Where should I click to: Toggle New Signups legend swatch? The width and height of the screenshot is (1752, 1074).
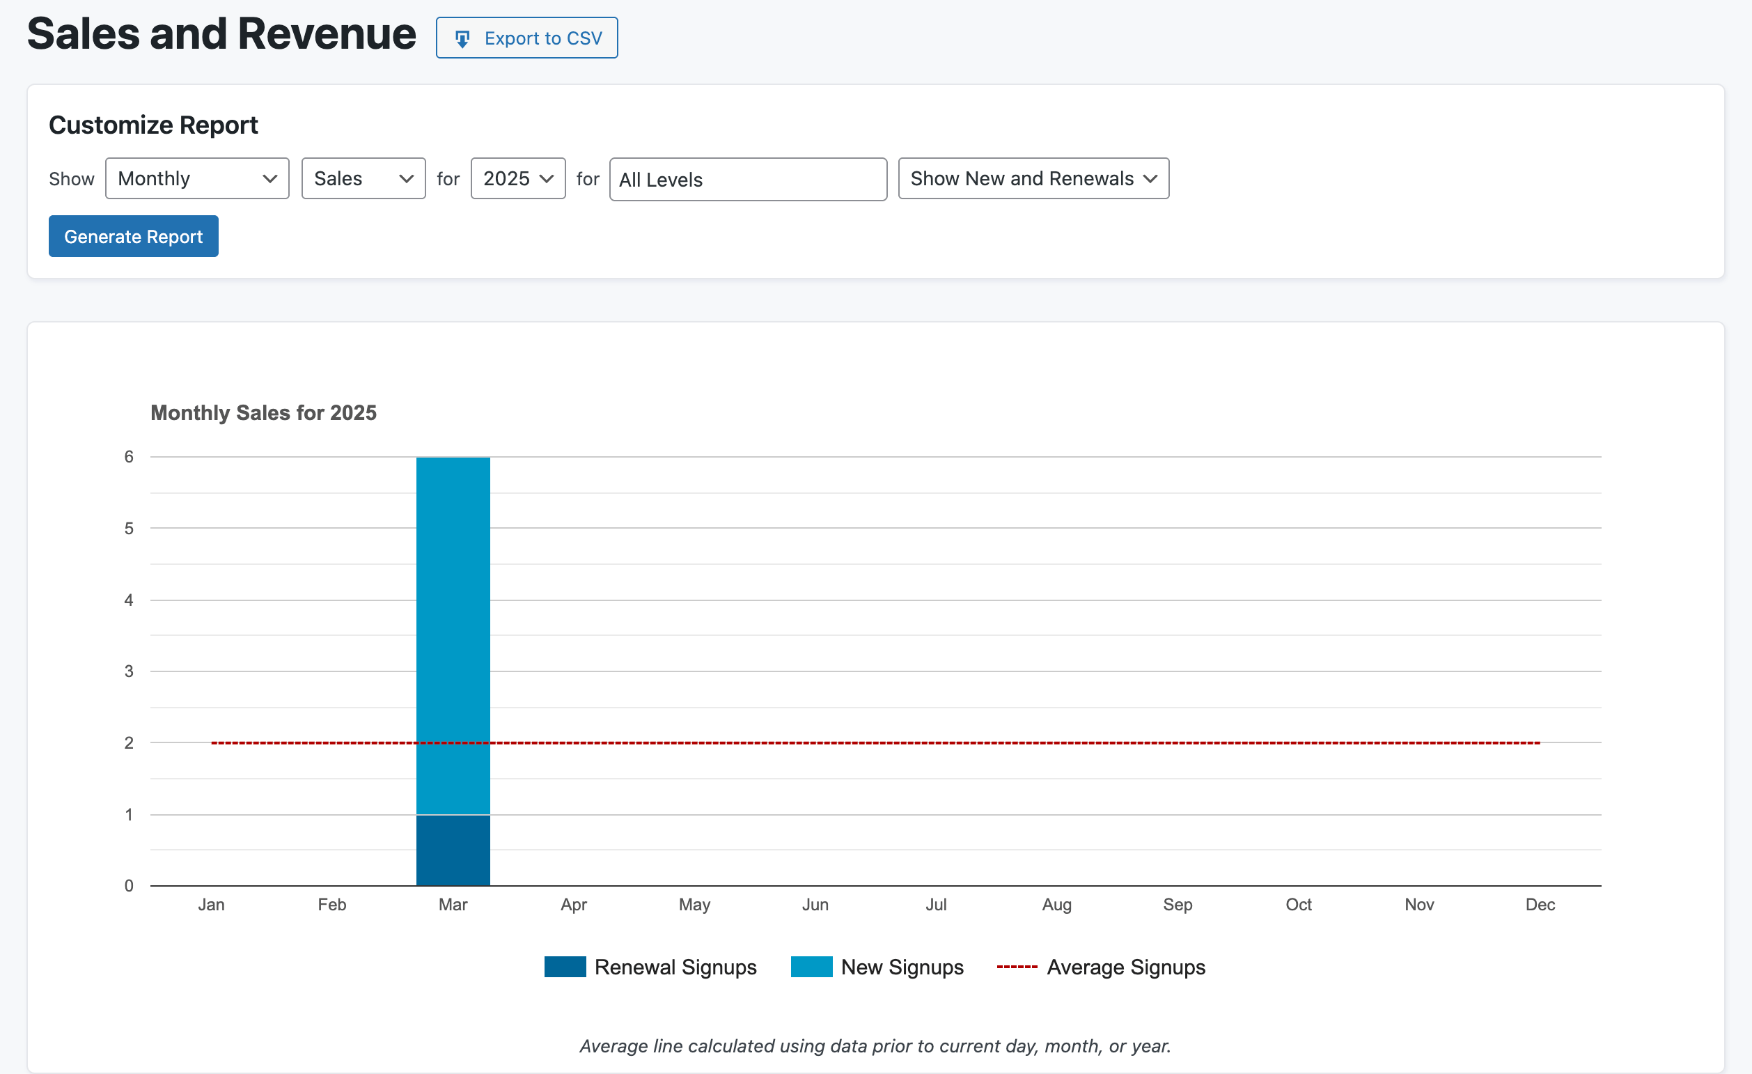(811, 967)
